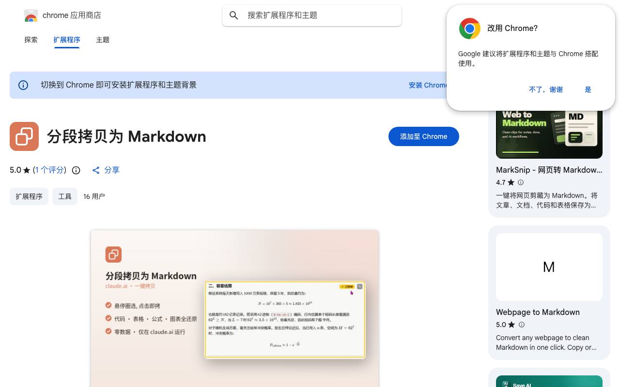Click the 分段拷贝为 Markdown extension icon
The height and width of the screenshot is (387, 620).
point(24,136)
